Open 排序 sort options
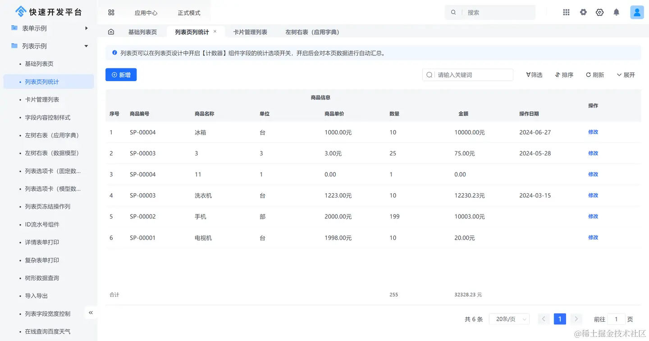Viewport: 649px width, 341px height. (564, 75)
